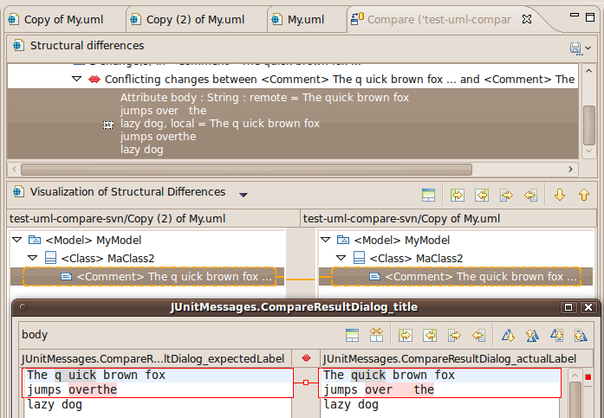Copy current change left to right in Visualization toolbar

[x=506, y=196]
